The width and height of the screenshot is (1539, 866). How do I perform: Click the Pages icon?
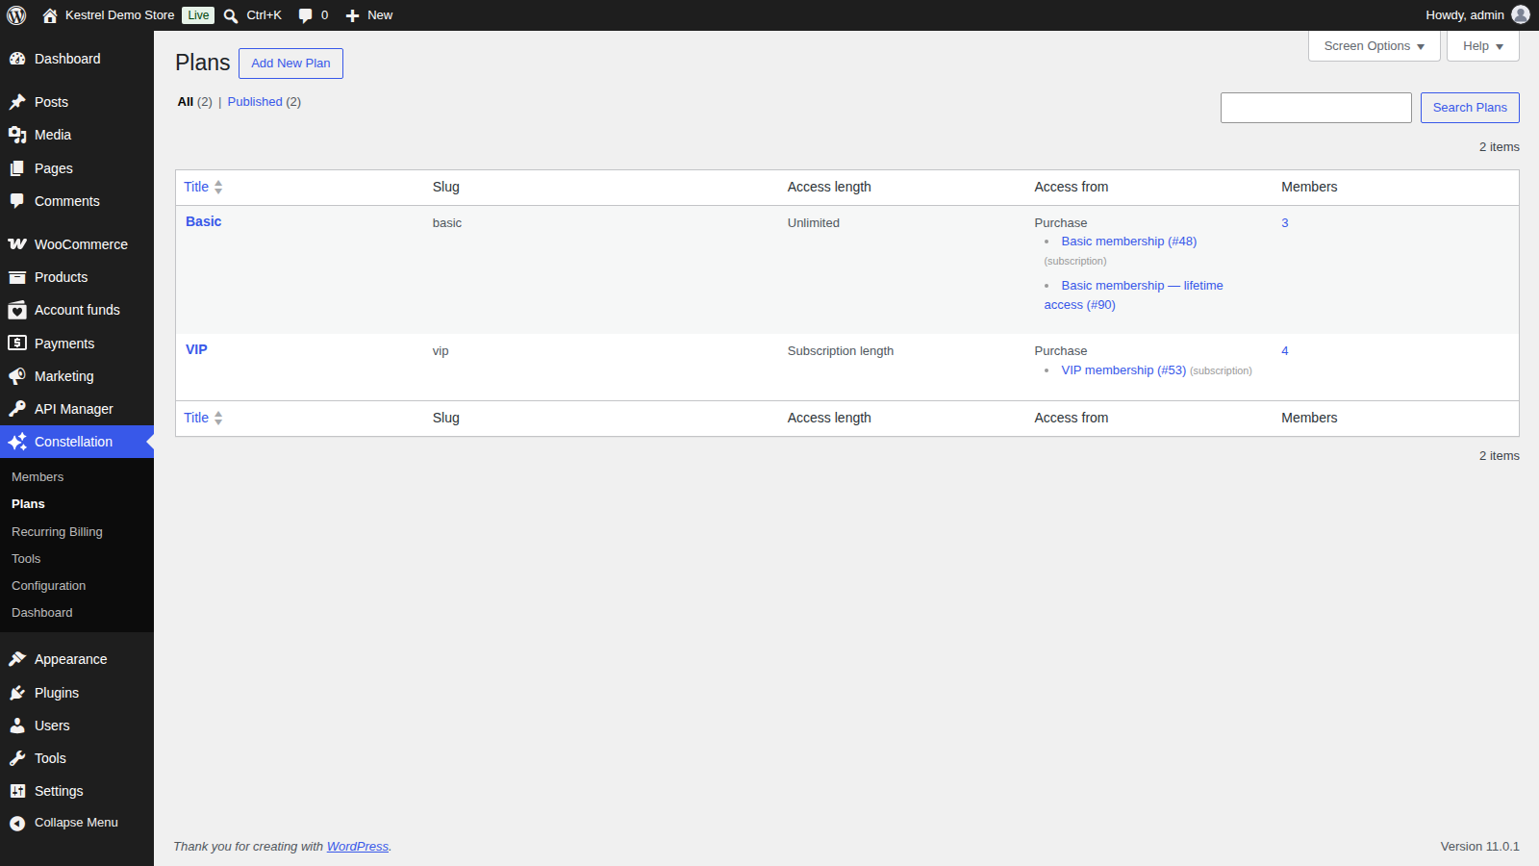(17, 168)
